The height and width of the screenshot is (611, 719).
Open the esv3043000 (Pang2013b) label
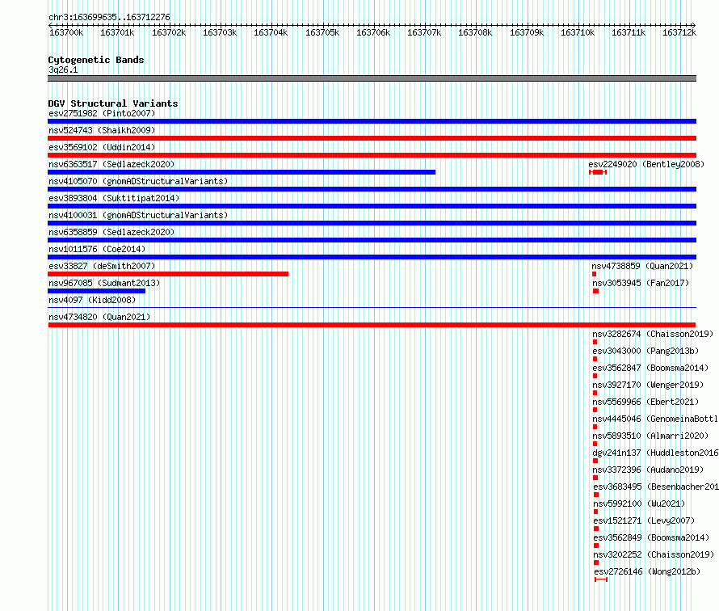645,351
